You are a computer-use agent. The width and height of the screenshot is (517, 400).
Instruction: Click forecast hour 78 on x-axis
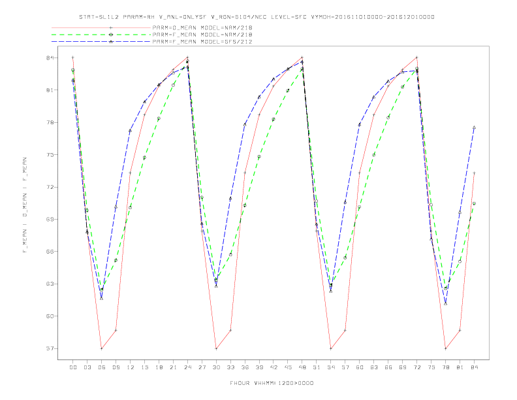[446, 367]
